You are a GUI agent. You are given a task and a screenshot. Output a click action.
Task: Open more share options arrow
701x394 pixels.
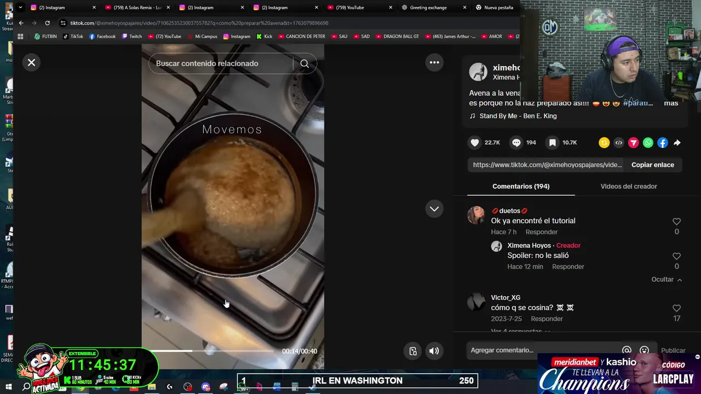677,143
